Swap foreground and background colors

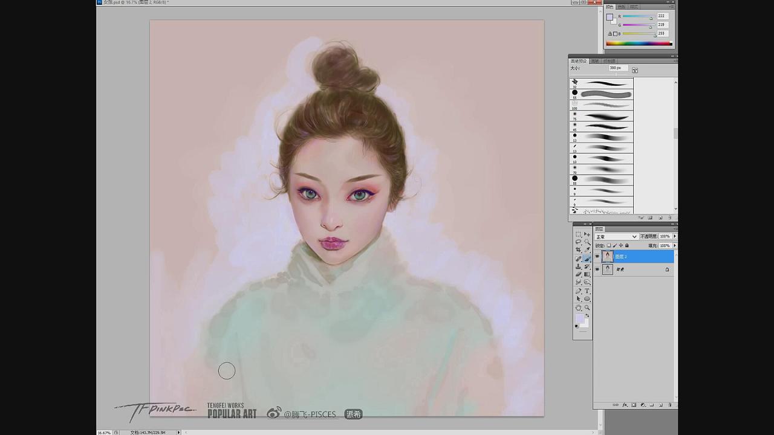(x=587, y=315)
